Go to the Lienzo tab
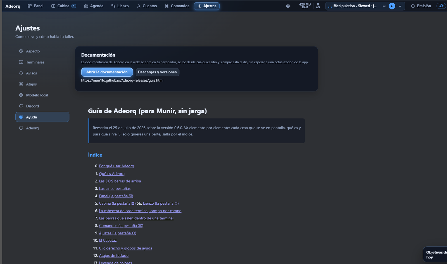Screen dimensions: 447x264 (120, 6)
